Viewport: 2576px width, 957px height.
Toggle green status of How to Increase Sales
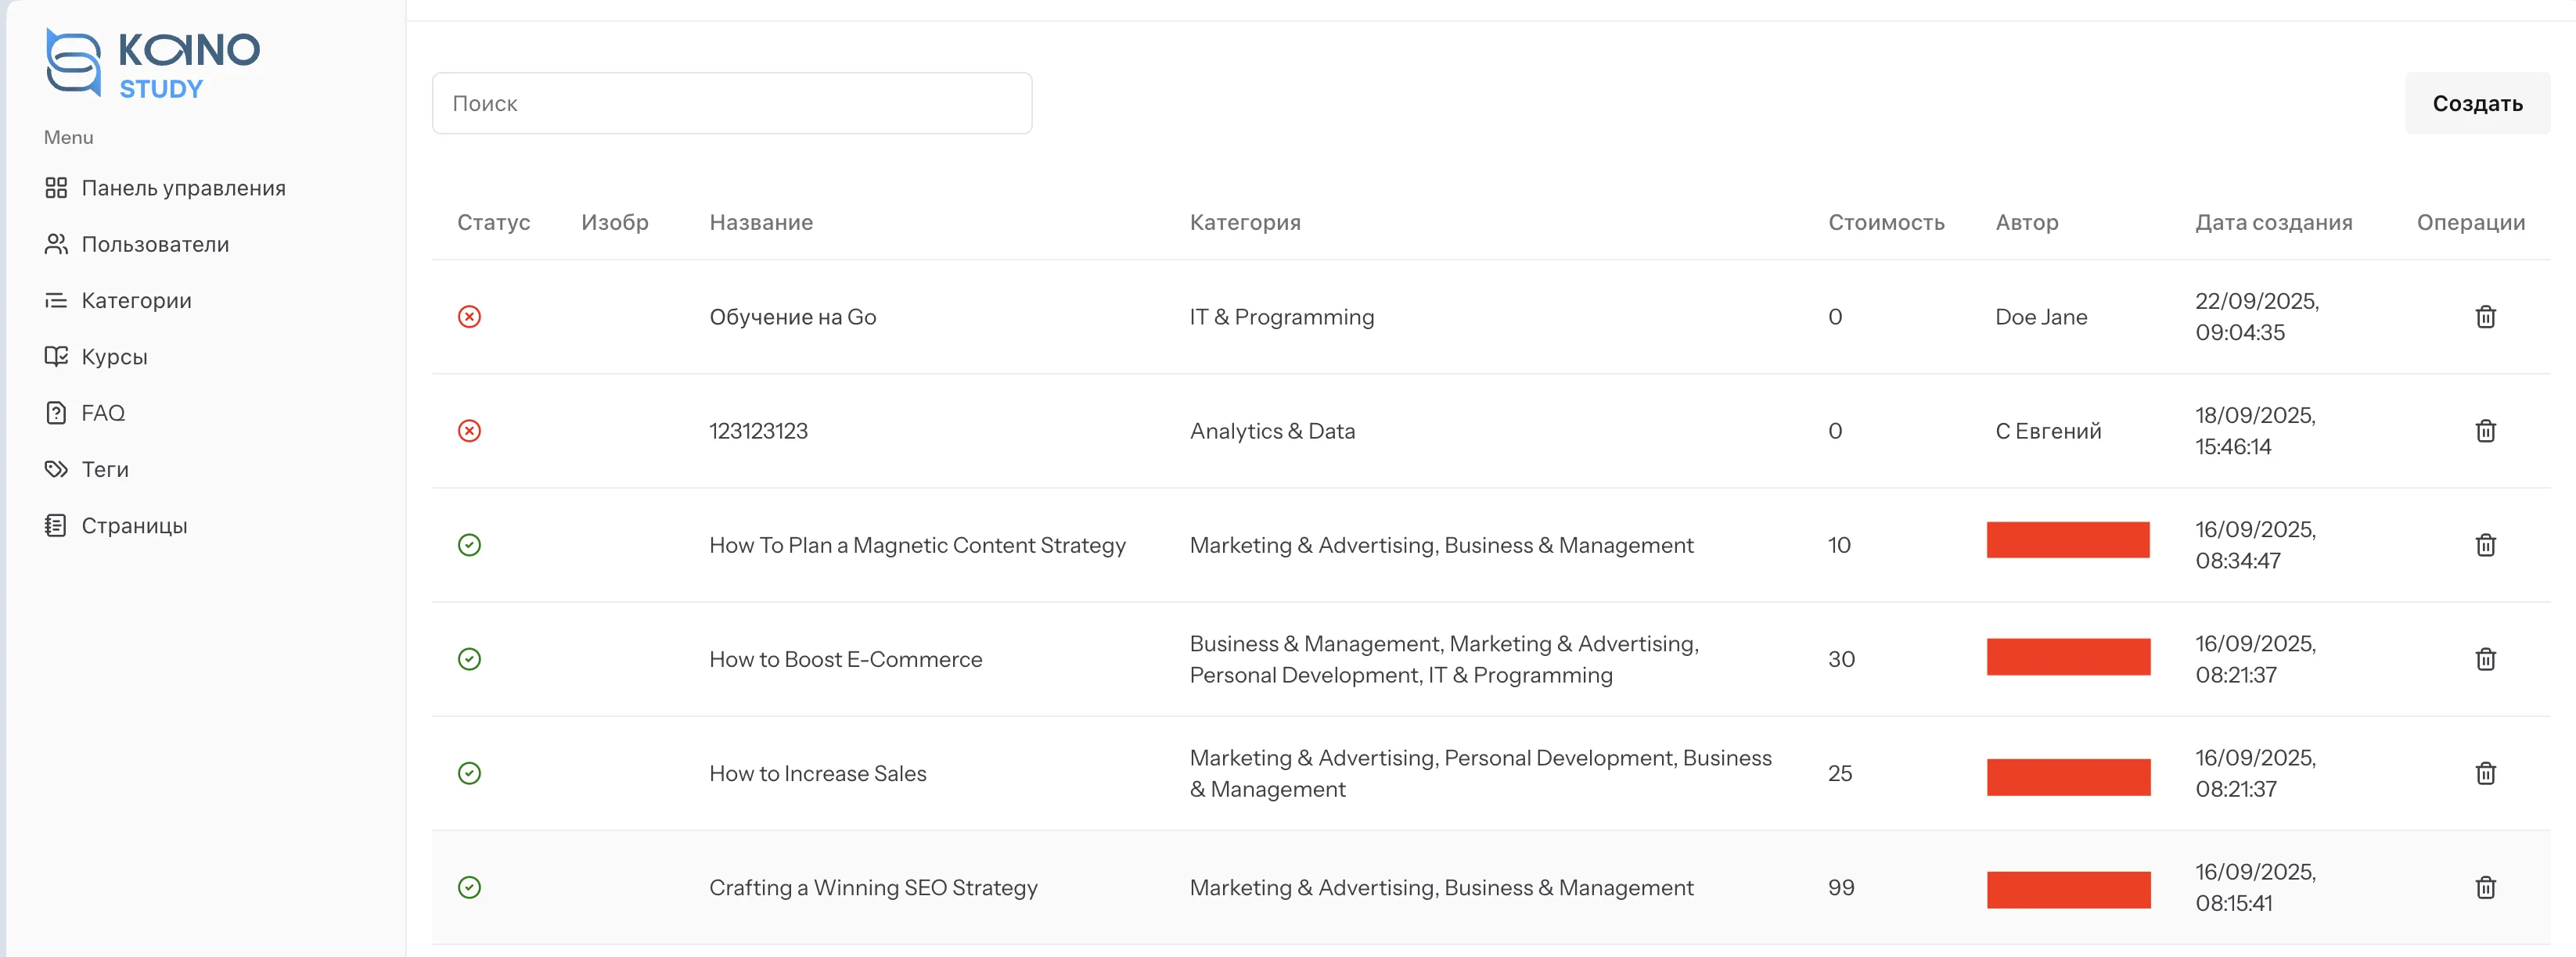[x=469, y=773]
